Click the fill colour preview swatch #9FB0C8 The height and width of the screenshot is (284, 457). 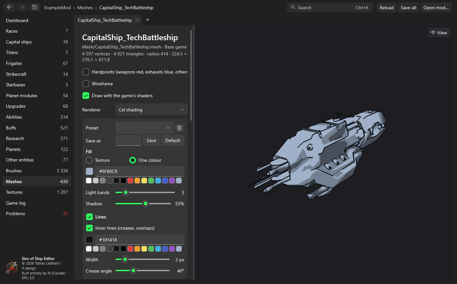coord(89,171)
